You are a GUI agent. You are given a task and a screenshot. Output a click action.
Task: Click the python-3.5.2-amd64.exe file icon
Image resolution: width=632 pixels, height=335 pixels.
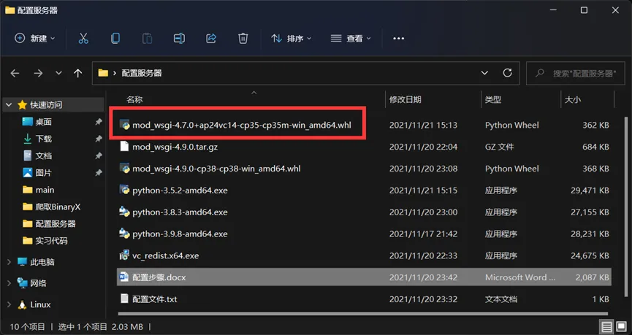(x=124, y=190)
